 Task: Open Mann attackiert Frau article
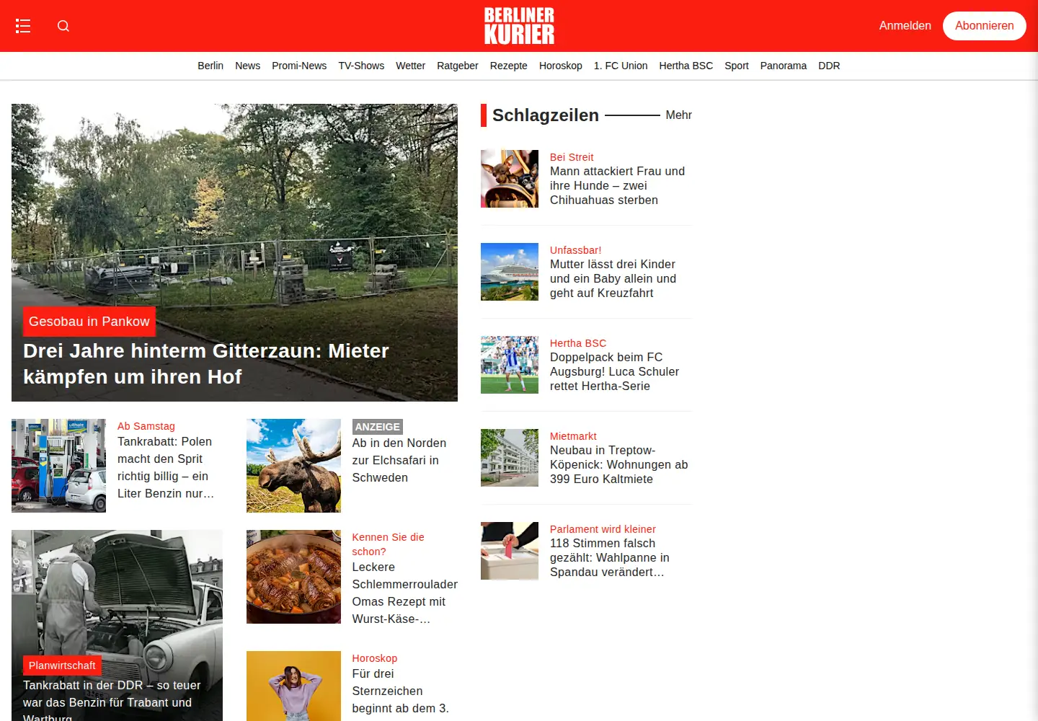coord(617,186)
